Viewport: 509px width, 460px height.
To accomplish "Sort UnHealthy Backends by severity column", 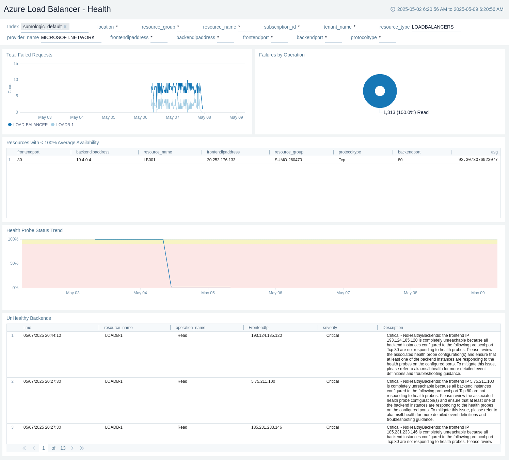I will (330, 328).
